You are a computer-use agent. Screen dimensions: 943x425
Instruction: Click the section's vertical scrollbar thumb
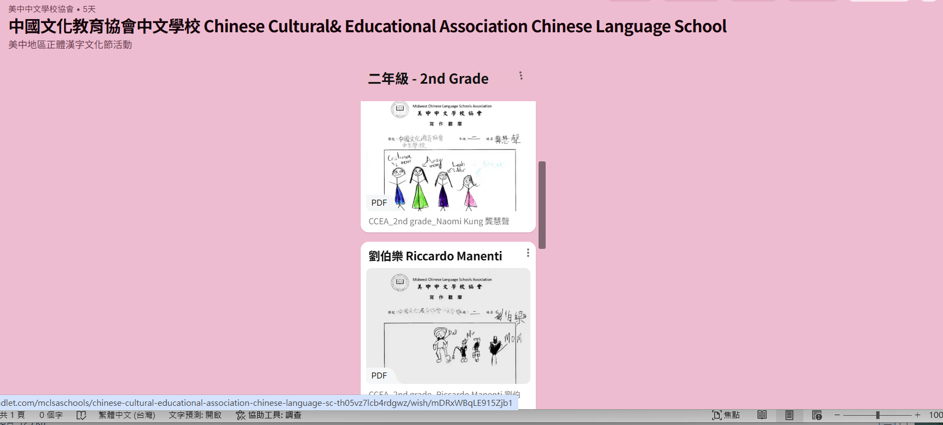pyautogui.click(x=542, y=205)
